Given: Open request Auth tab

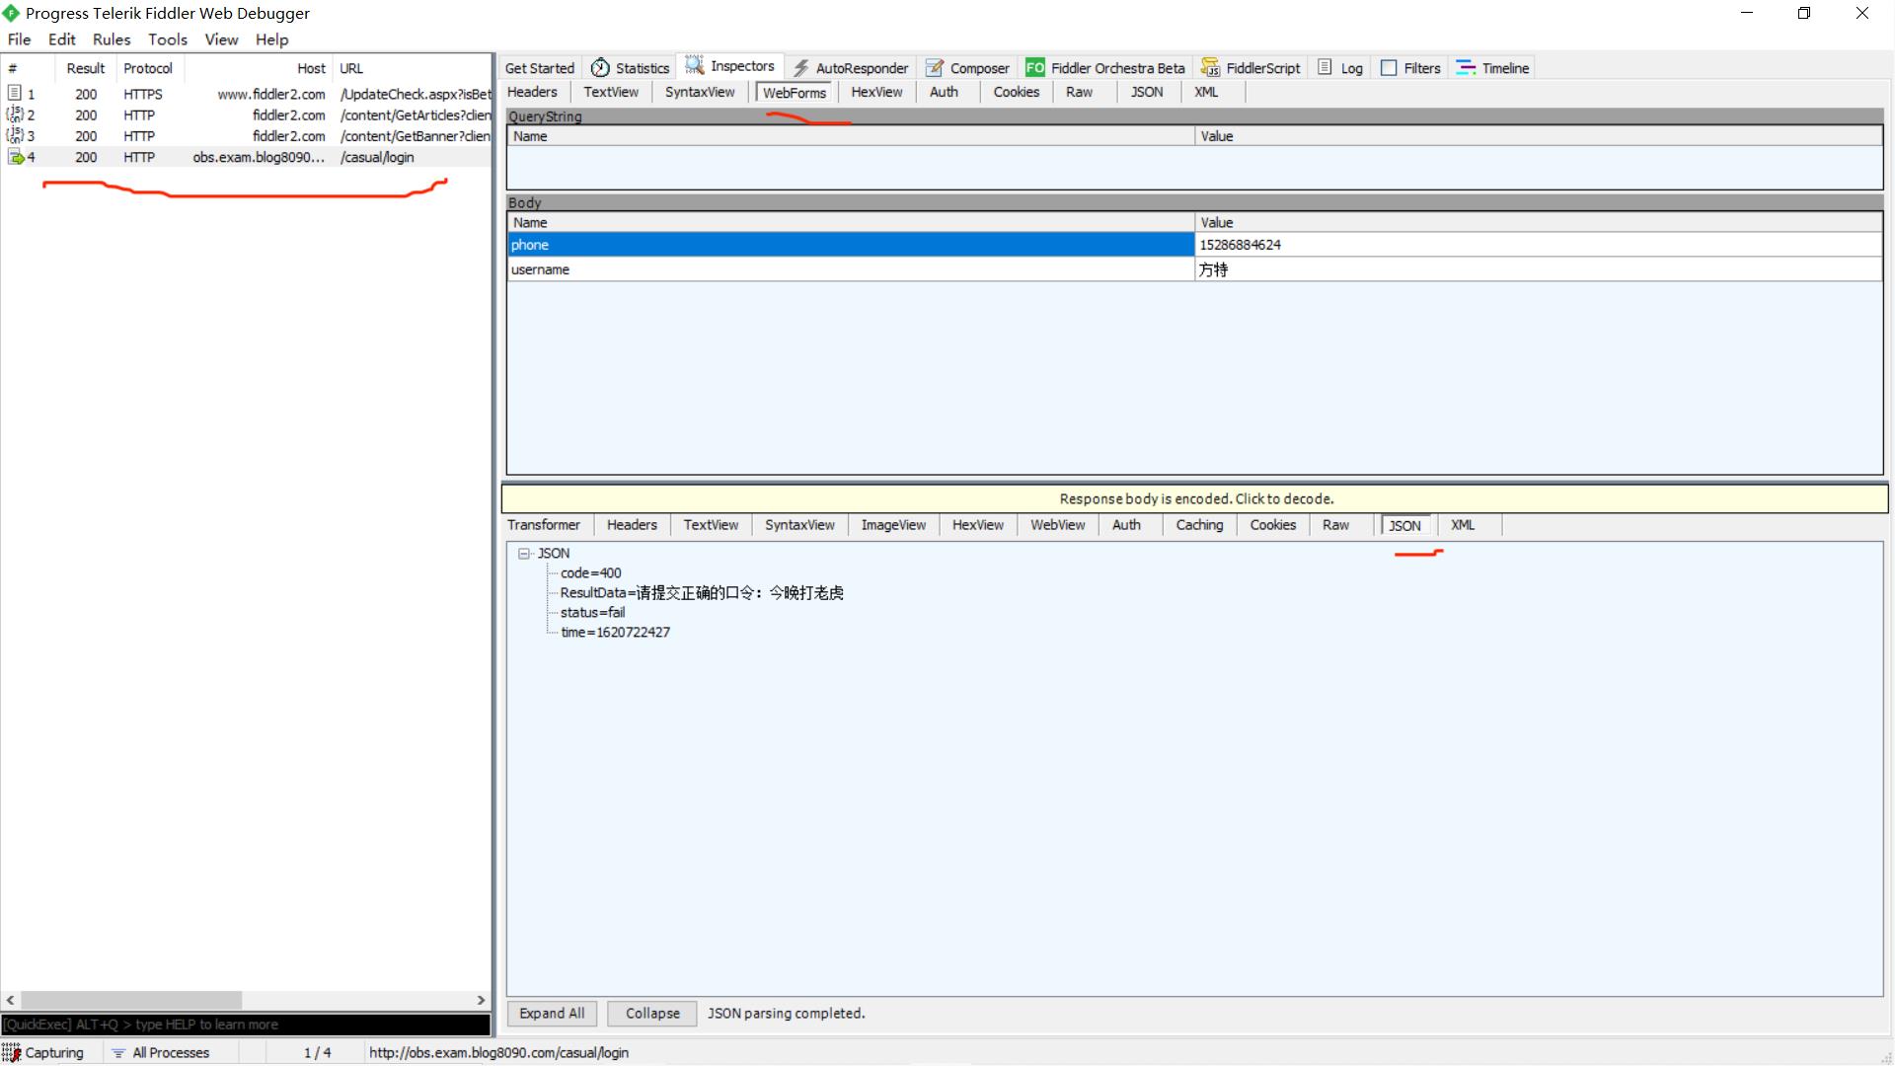Looking at the screenshot, I should click(x=944, y=92).
